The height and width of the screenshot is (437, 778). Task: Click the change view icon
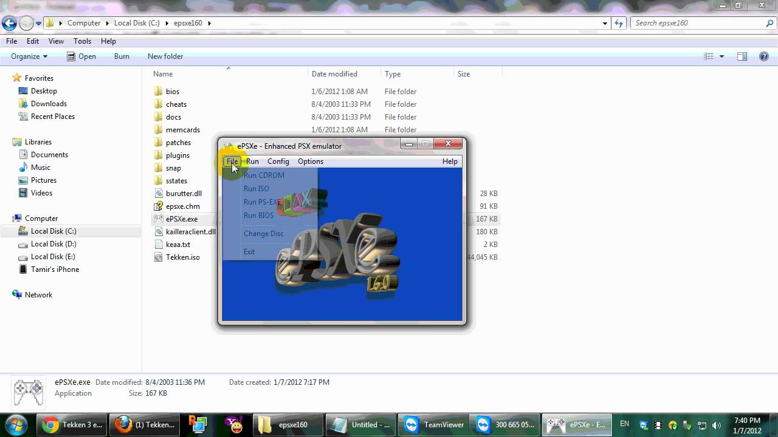pos(709,56)
